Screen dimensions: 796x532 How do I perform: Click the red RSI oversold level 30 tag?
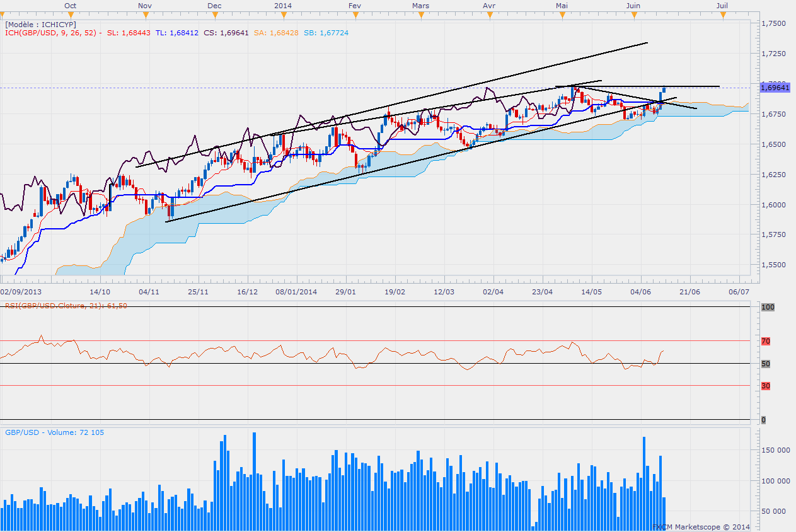click(x=765, y=386)
